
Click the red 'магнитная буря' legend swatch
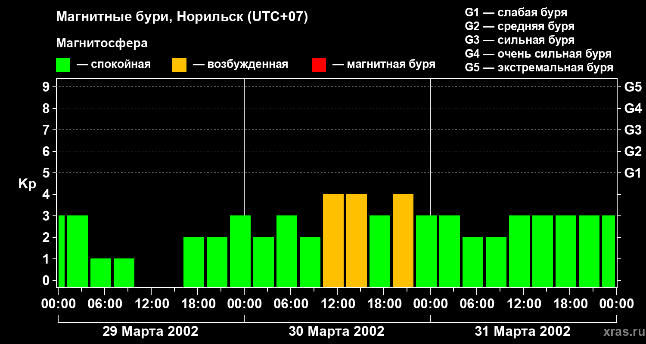pyautogui.click(x=319, y=65)
